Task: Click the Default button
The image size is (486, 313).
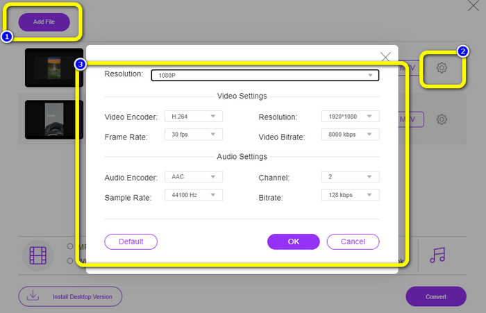Action: coord(131,242)
